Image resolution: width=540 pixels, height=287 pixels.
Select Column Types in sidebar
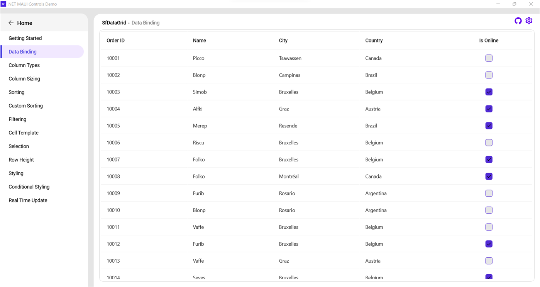[24, 65]
